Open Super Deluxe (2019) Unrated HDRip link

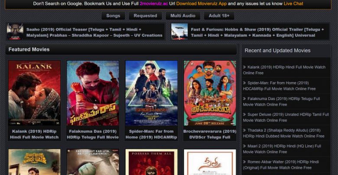click(286, 118)
